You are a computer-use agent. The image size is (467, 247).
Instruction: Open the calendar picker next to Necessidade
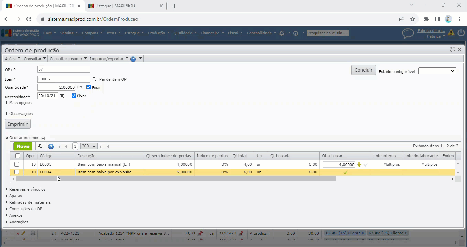[62, 96]
